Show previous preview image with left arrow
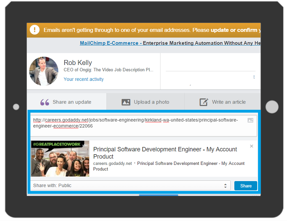Image resolution: width=287 pixels, height=221 pixels. 34,159
